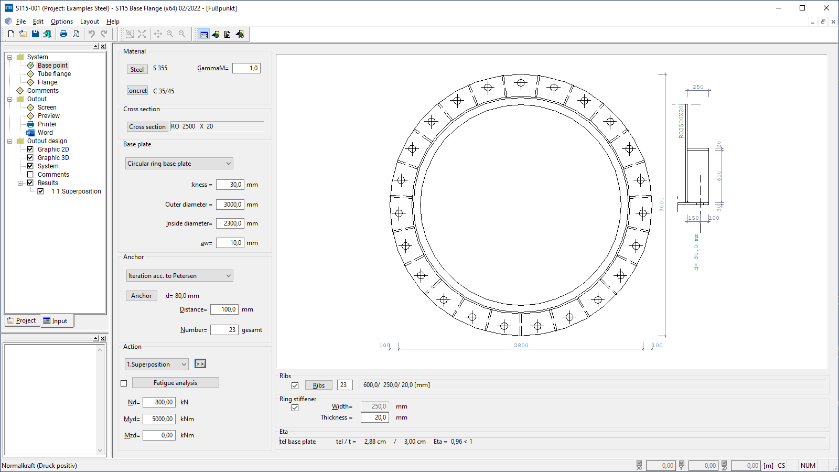Open the File menu
The image size is (839, 472).
coord(21,22)
